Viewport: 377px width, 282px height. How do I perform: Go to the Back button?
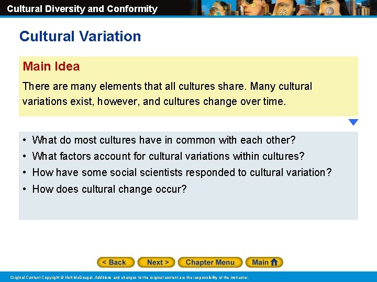tap(116, 262)
